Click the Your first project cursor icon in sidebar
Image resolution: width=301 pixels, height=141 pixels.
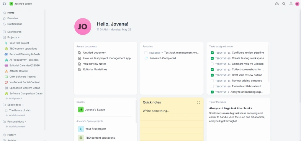coord(6,43)
